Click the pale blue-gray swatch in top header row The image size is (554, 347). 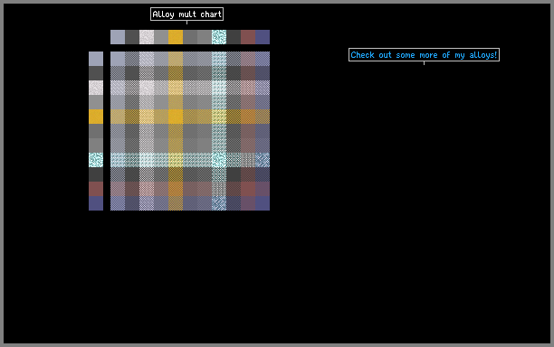tap(118, 37)
